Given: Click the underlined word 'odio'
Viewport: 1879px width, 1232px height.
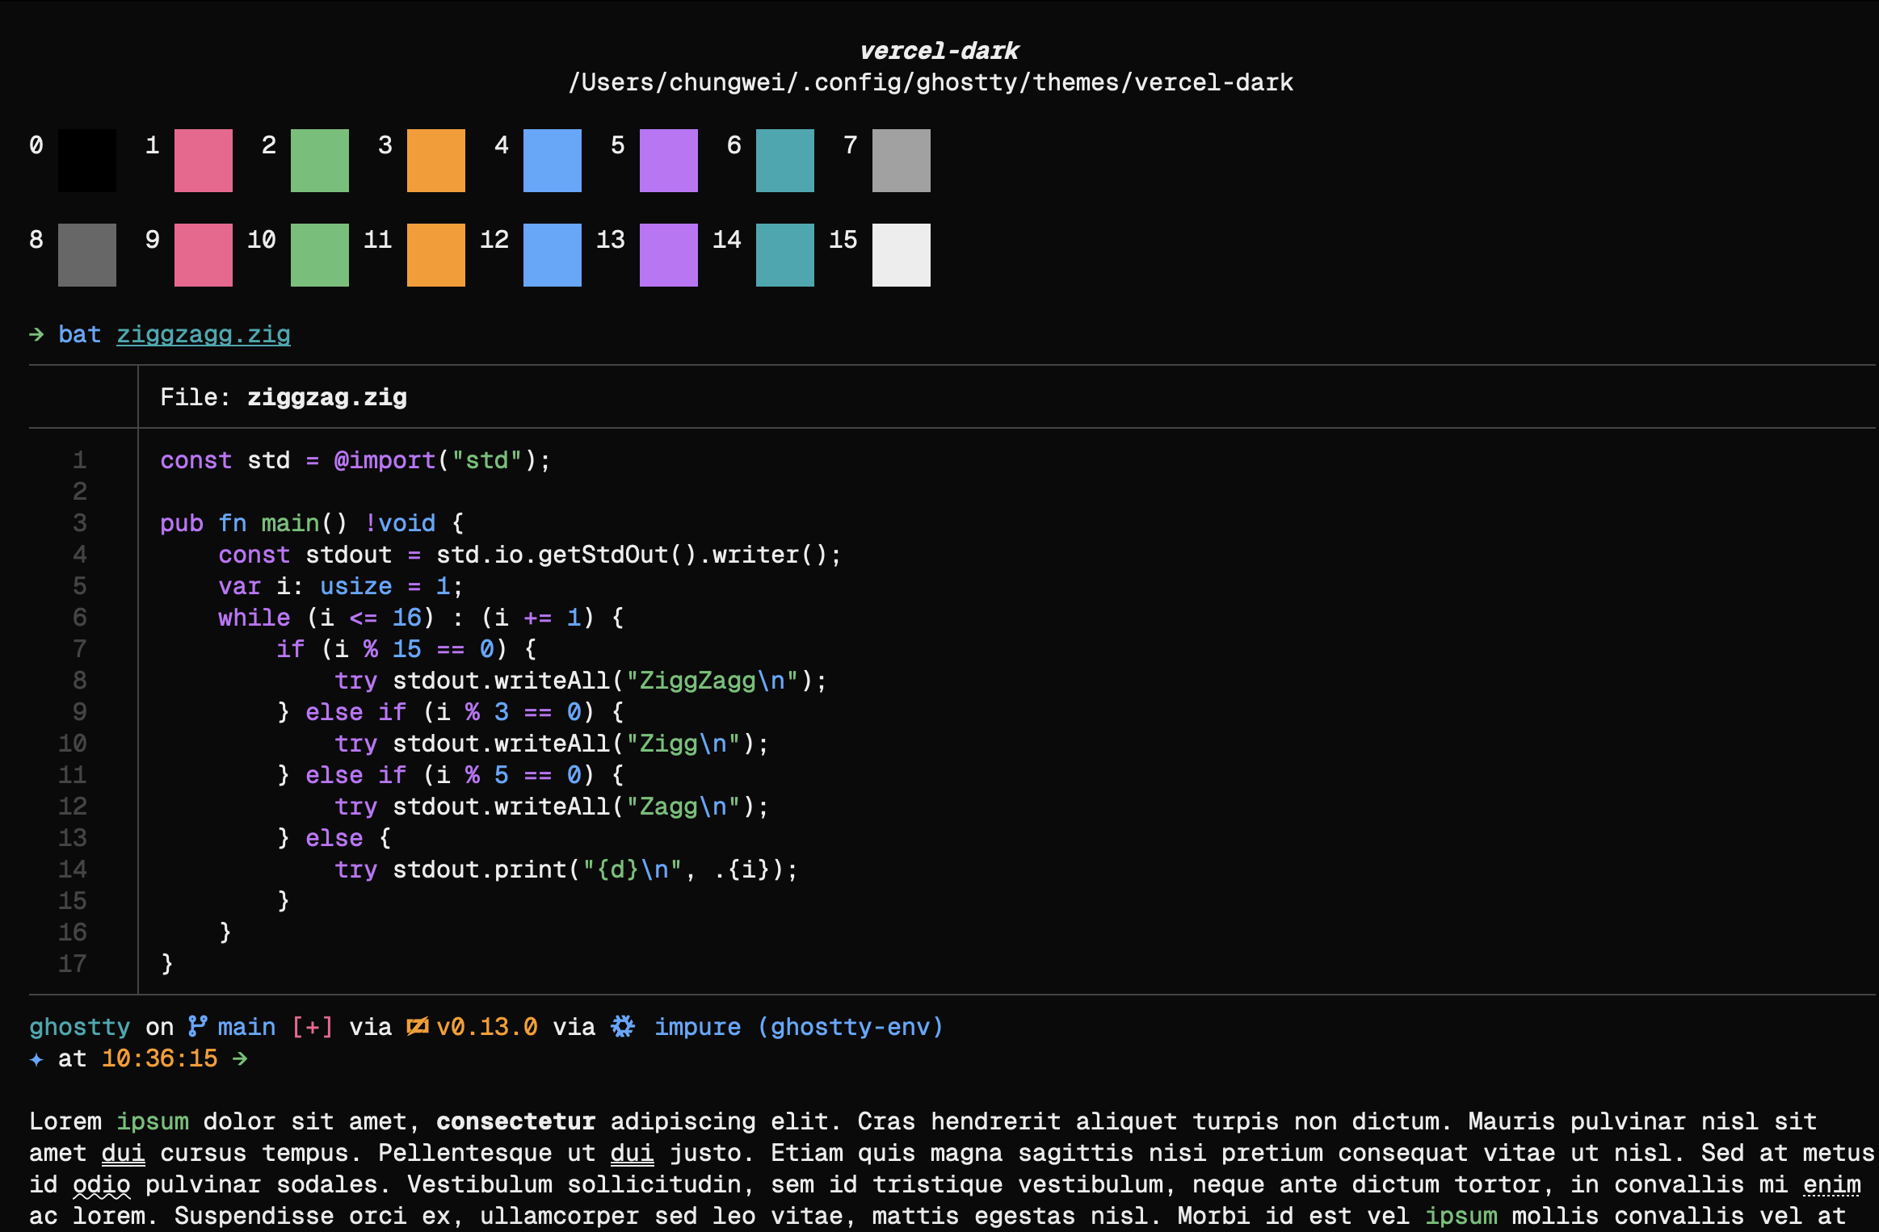Looking at the screenshot, I should tap(102, 1184).
